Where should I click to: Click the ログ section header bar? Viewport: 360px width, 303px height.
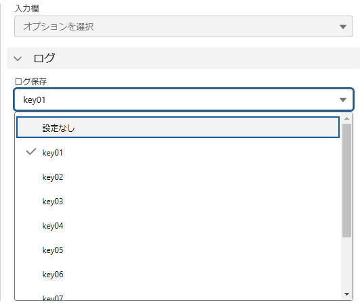coord(184,58)
